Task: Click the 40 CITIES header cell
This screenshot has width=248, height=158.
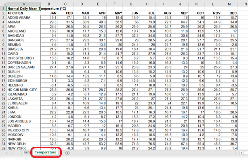Action: pos(24,13)
